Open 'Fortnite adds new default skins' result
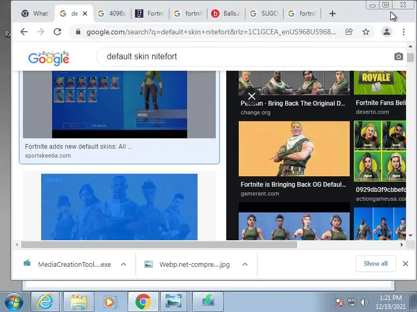Image resolution: width=417 pixels, height=312 pixels. [79, 147]
